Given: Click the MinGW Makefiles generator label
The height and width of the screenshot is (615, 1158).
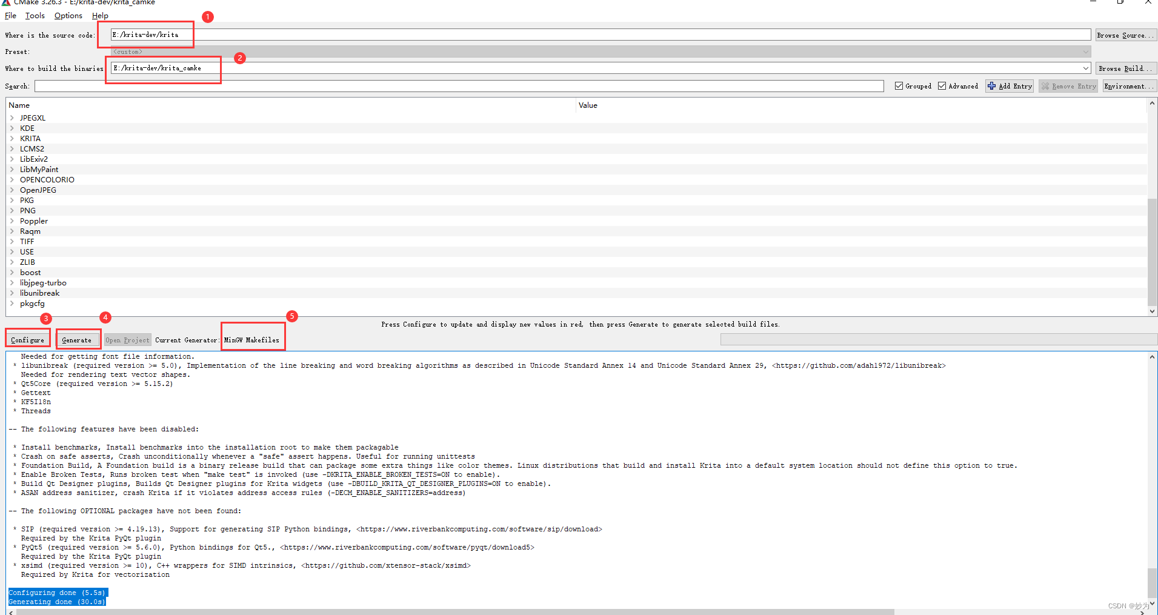Looking at the screenshot, I should [251, 340].
